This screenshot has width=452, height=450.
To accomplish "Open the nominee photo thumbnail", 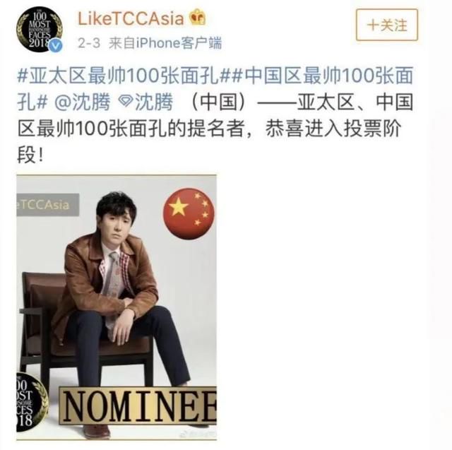I will [117, 307].
